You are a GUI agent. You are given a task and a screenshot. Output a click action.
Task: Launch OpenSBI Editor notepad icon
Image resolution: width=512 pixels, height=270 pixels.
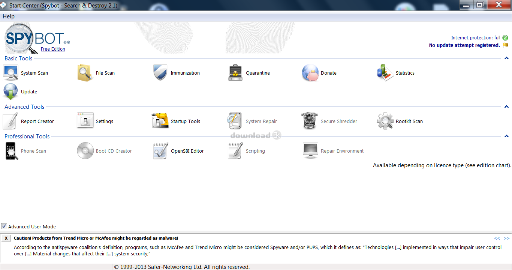[160, 151]
